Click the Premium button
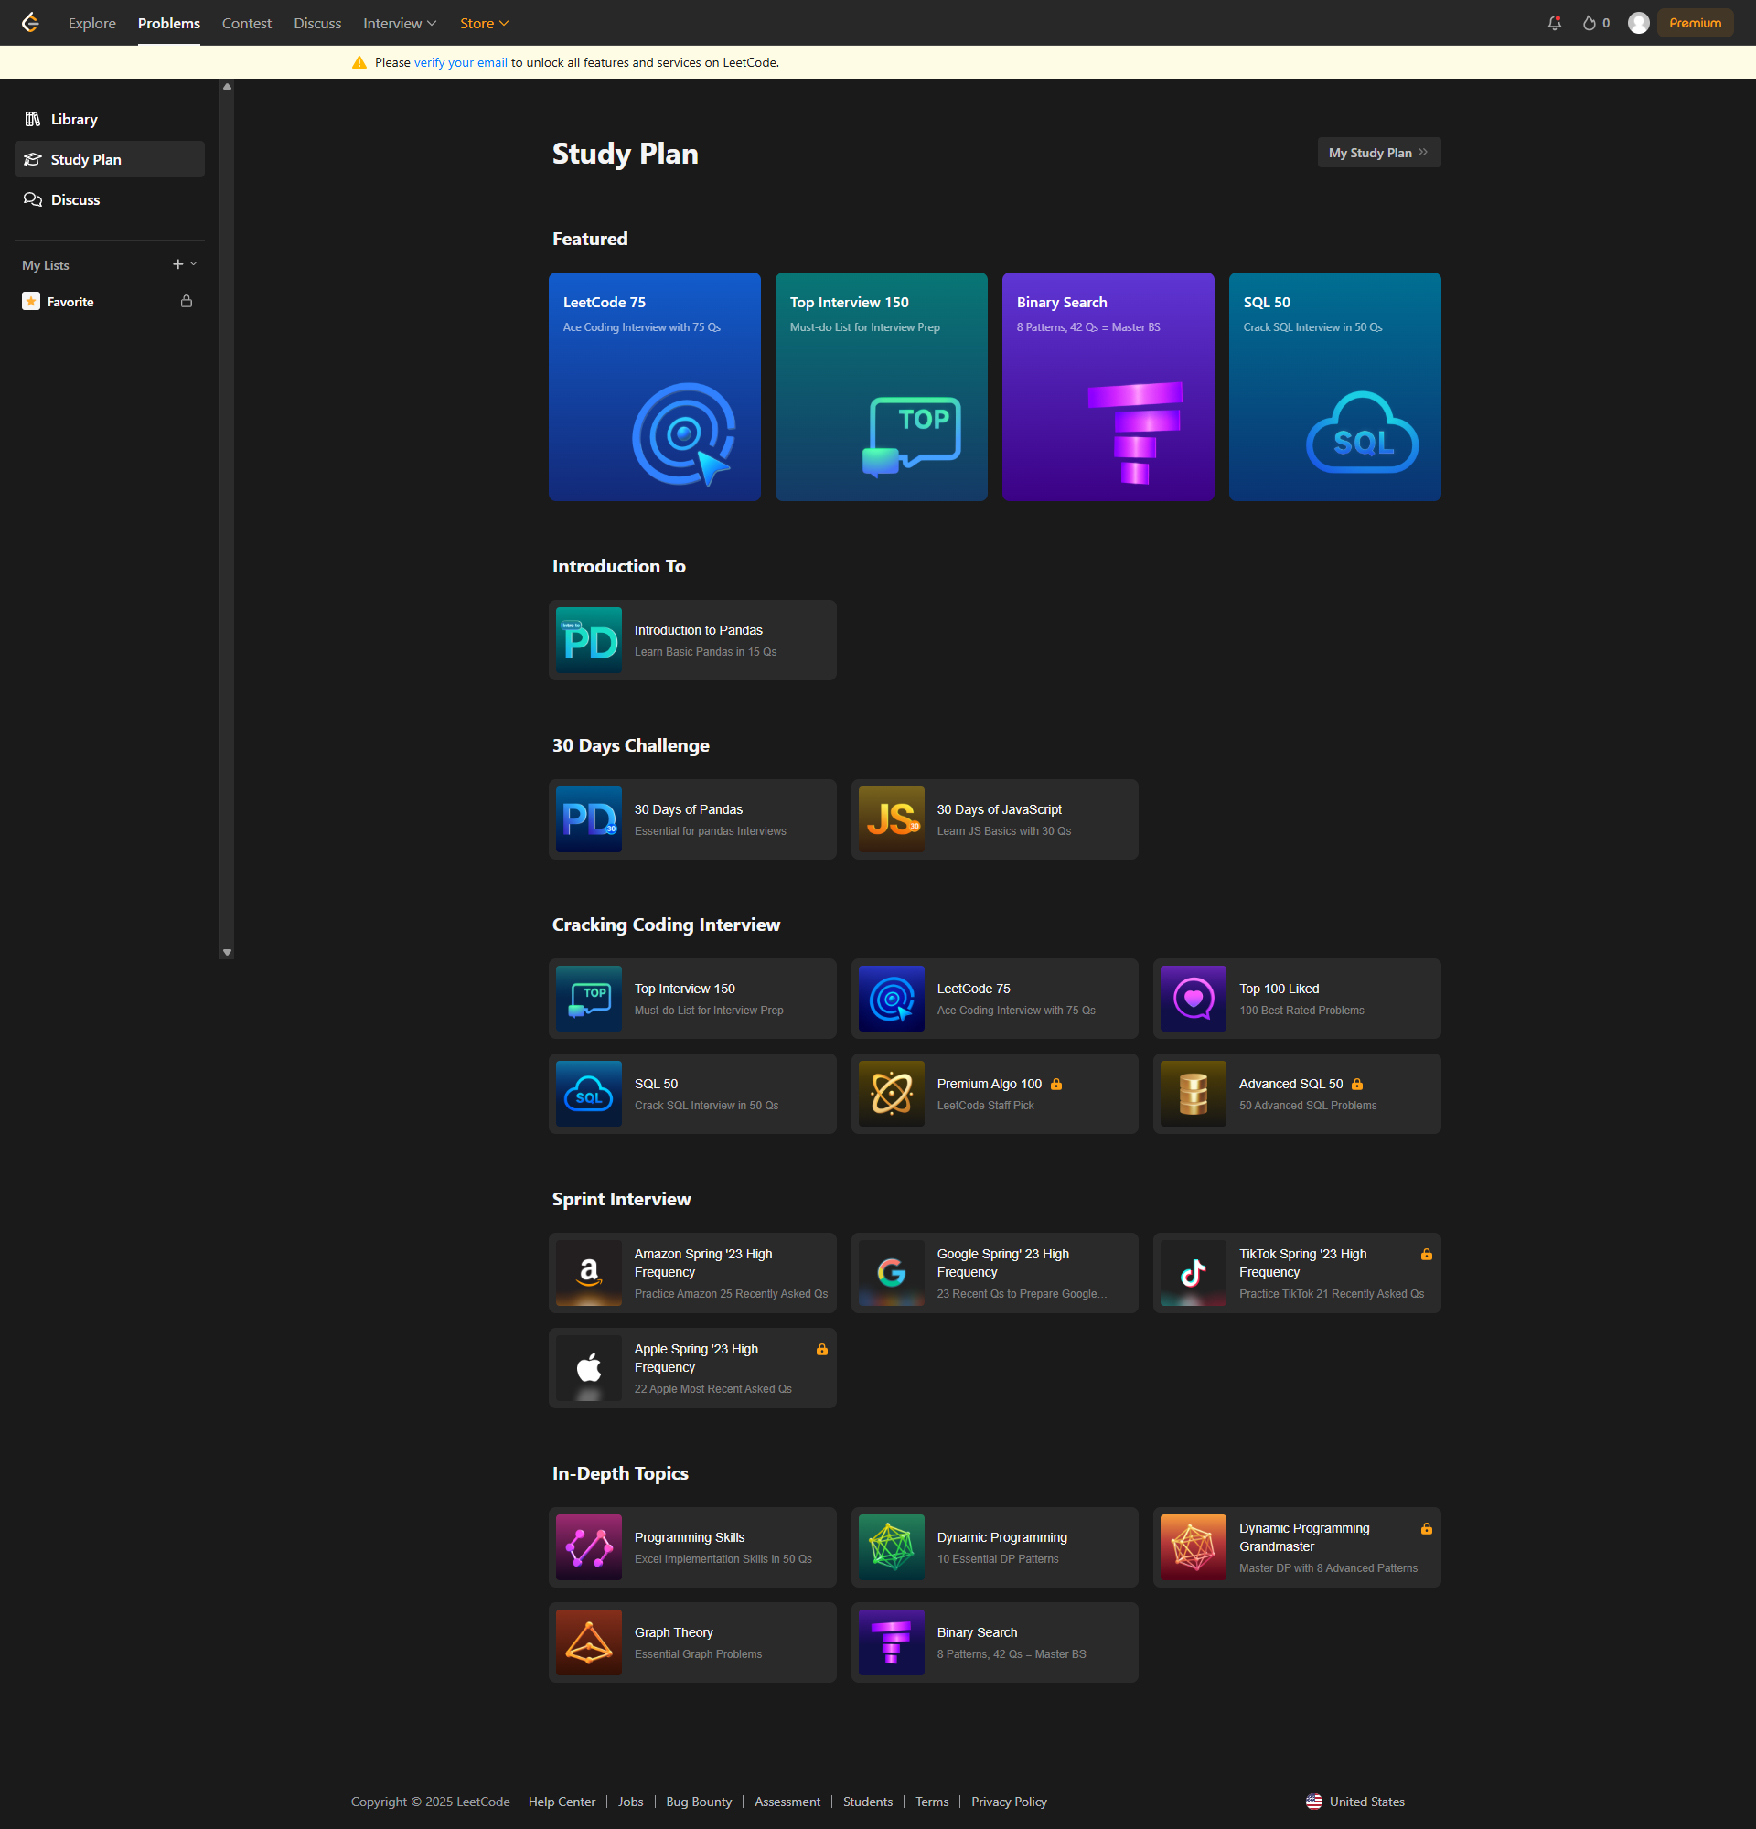The width and height of the screenshot is (1756, 1829). tap(1695, 24)
